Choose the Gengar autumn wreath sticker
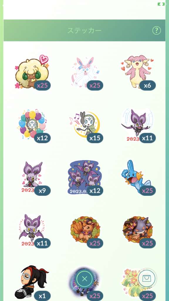This screenshot has width=169, height=301. pos(138,229)
